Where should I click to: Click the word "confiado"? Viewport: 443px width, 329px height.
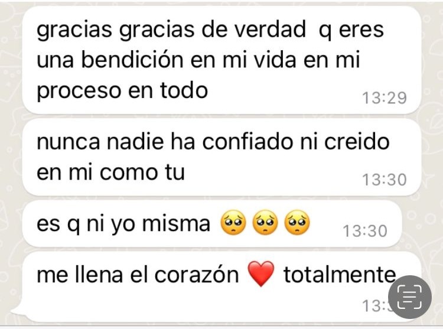(247, 141)
